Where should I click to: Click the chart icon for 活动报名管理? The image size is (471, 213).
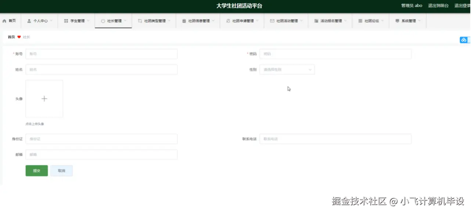(316, 21)
